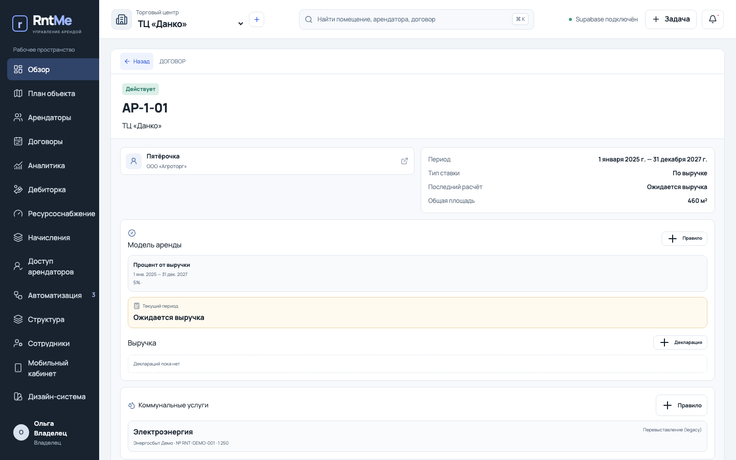Screen dimensions: 736x460
Task: Click the Модель аренды gauge icon
Action: (x=132, y=233)
